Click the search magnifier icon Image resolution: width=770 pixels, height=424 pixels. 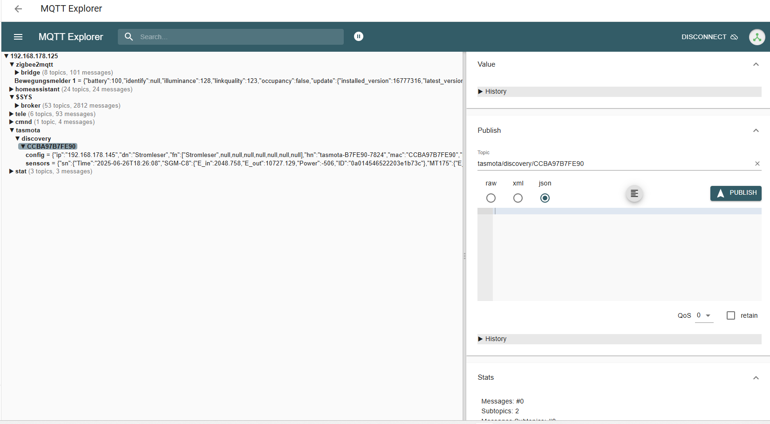click(x=129, y=37)
